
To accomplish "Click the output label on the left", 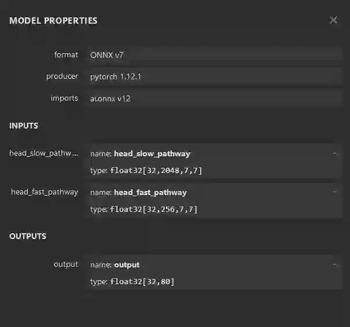I will [x=65, y=264].
